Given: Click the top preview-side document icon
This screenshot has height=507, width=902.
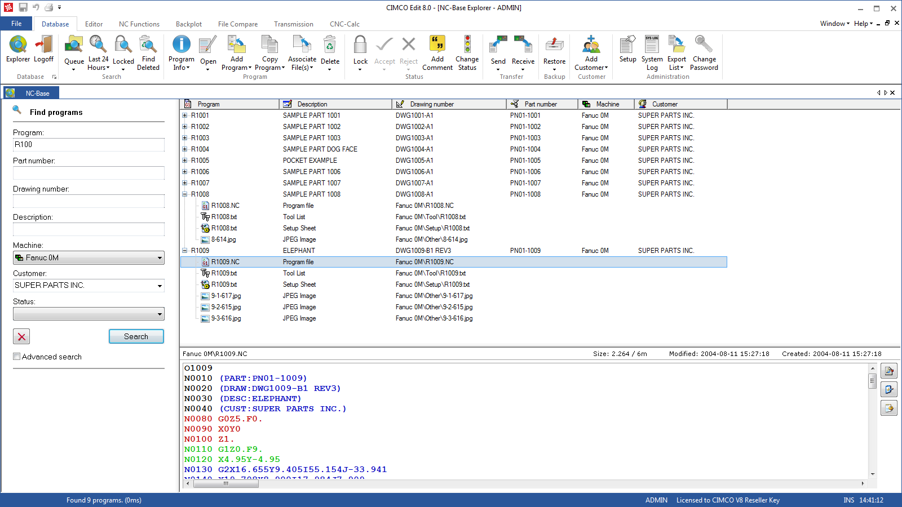Looking at the screenshot, I should pyautogui.click(x=889, y=371).
